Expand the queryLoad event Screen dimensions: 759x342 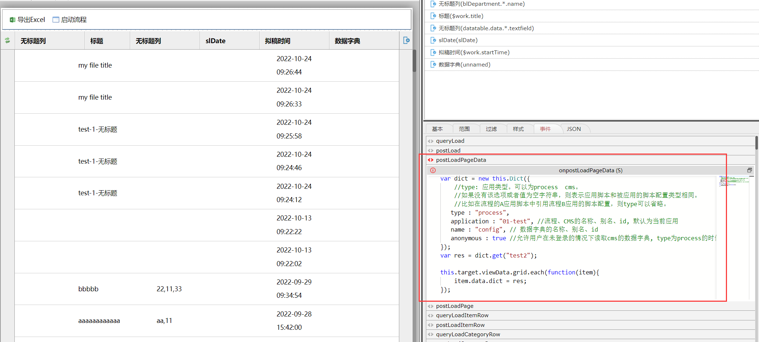click(450, 141)
